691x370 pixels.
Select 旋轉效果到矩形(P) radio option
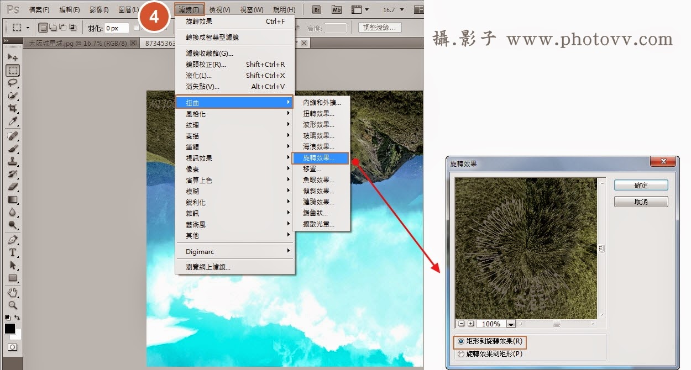(x=490, y=354)
